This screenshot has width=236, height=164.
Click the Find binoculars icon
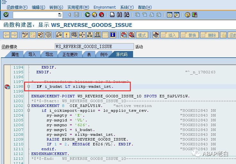119,15
